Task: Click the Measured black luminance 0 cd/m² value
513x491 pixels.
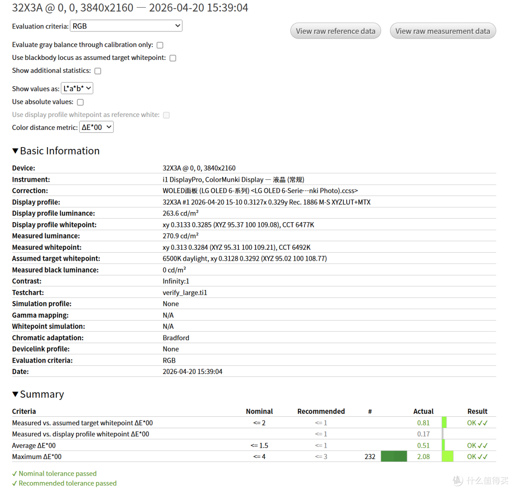Action: (x=174, y=270)
